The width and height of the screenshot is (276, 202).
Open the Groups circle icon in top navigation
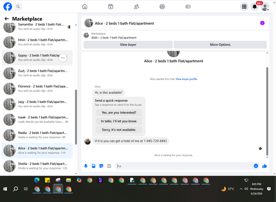tap(162, 7)
